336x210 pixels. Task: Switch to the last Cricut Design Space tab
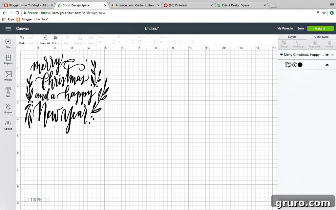coord(241,5)
